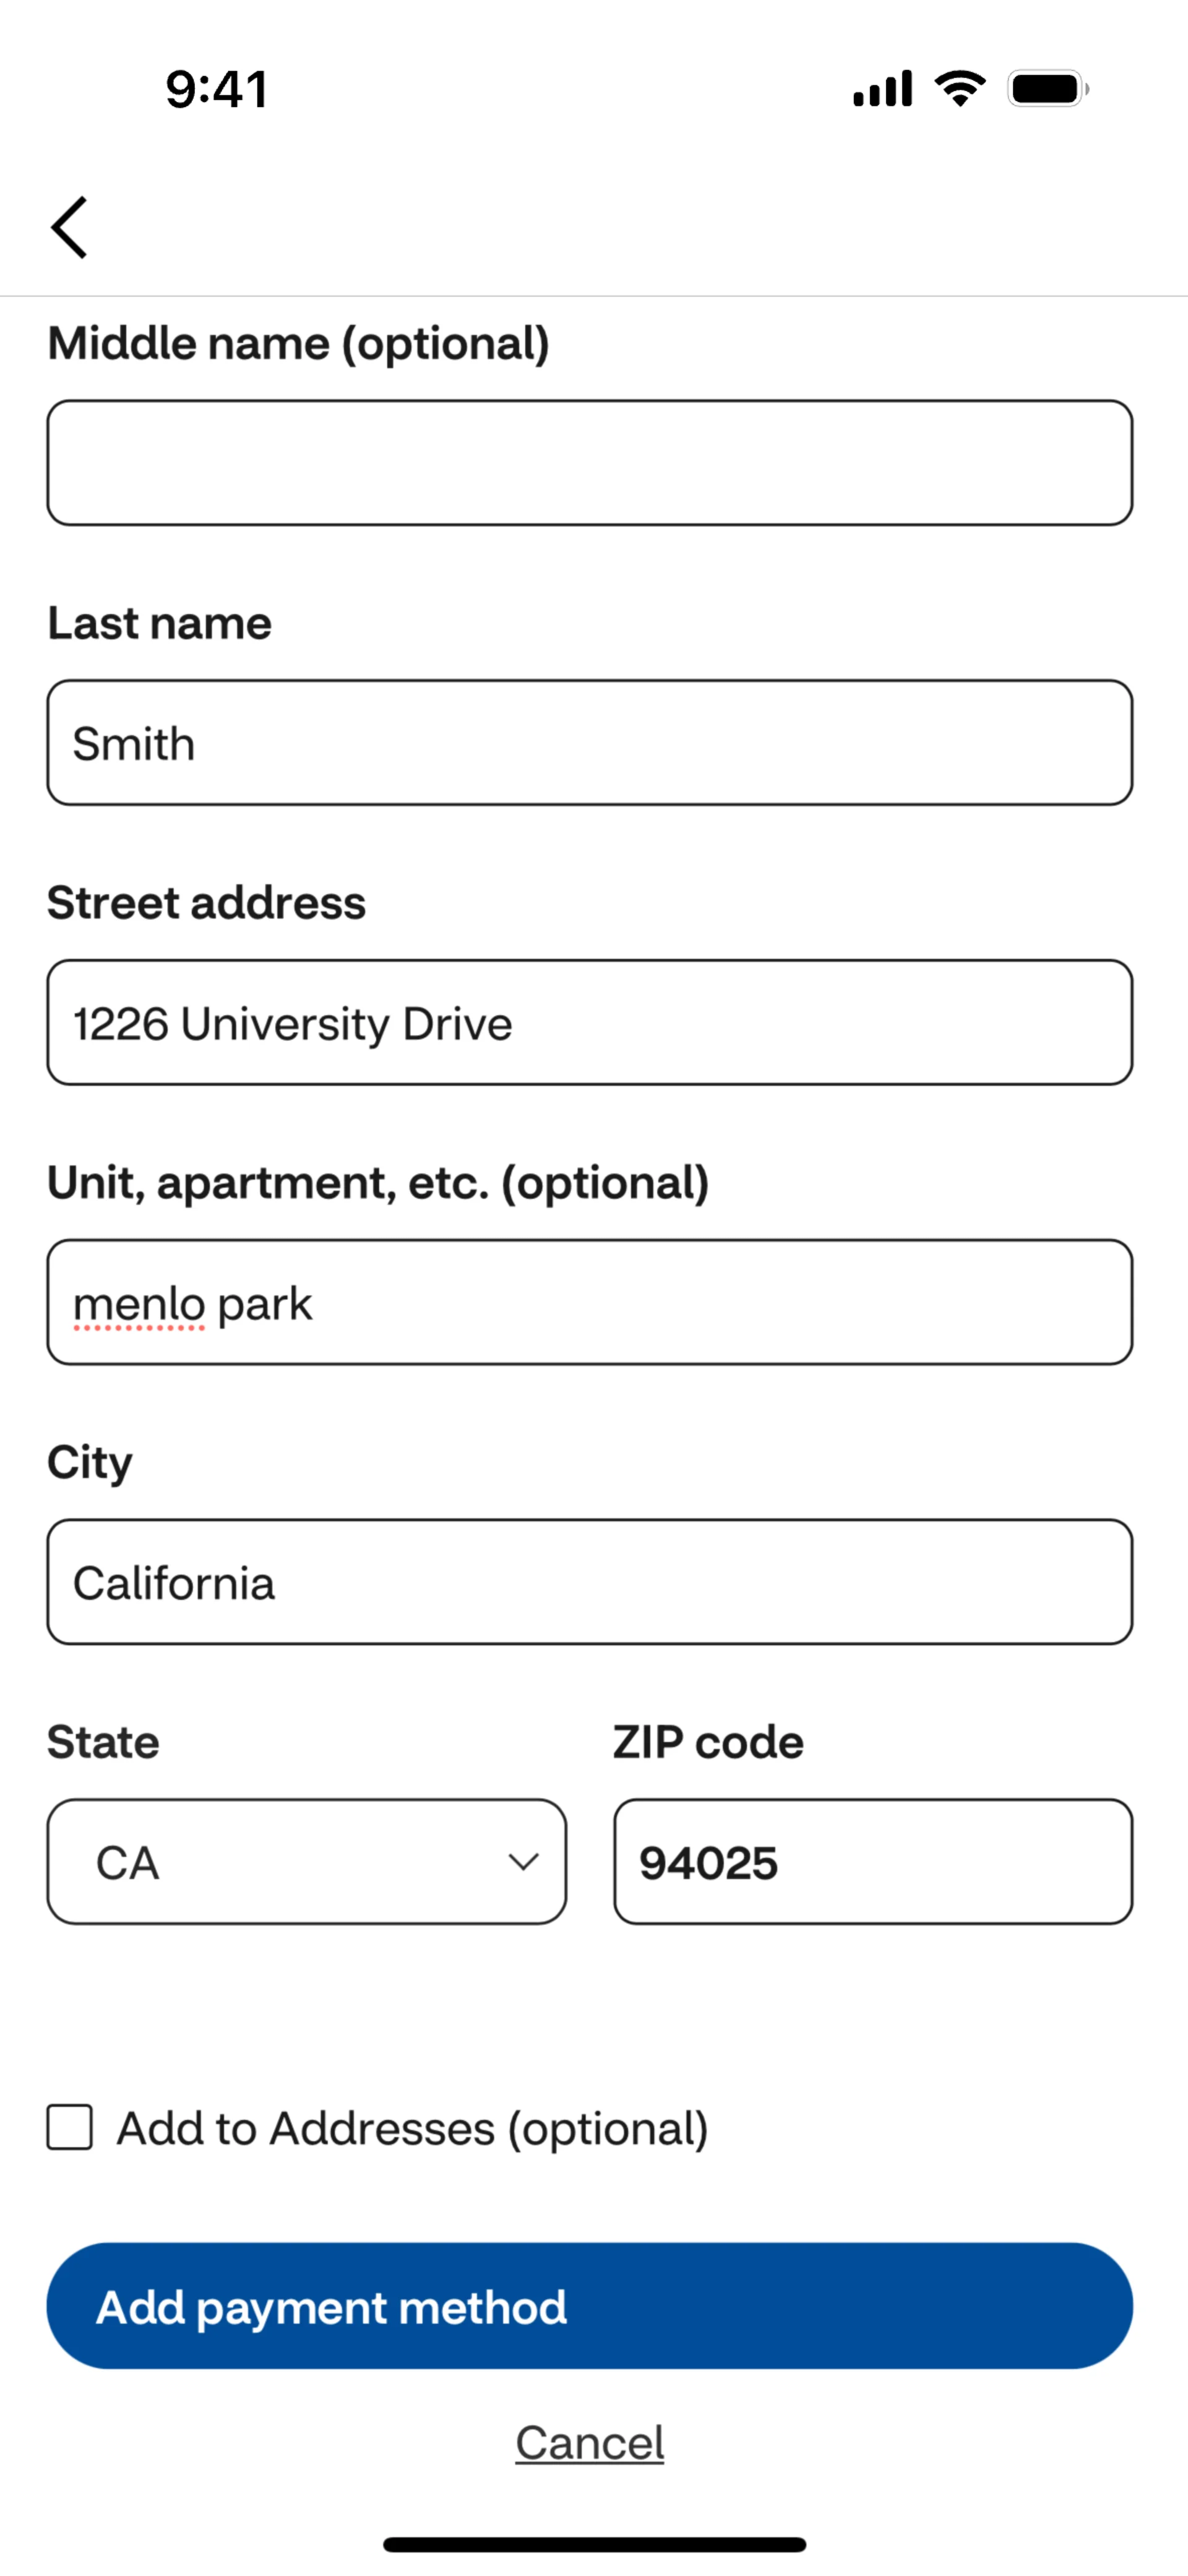The width and height of the screenshot is (1188, 2576).
Task: Click the chevron arrow in State selector
Action: pos(523,1862)
